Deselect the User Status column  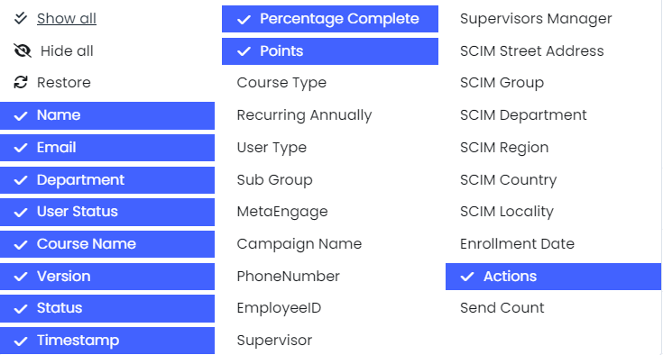click(107, 212)
